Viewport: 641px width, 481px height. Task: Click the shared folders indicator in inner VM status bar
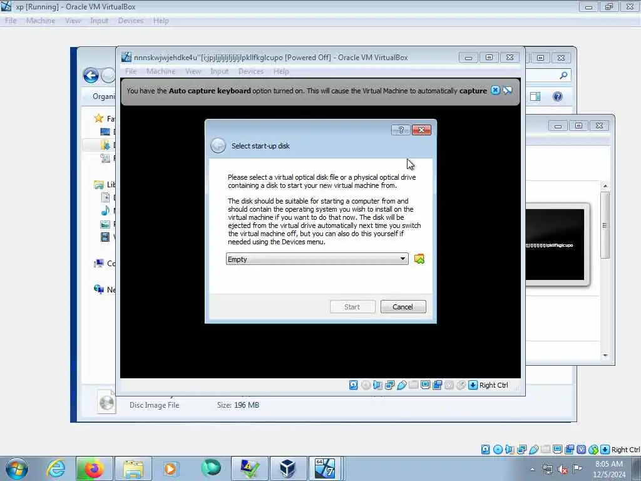point(413,385)
